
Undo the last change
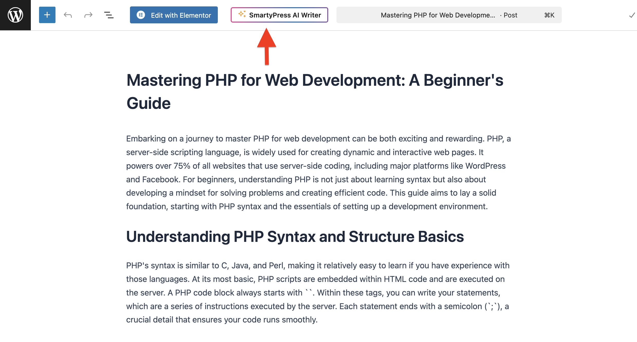[x=68, y=15]
